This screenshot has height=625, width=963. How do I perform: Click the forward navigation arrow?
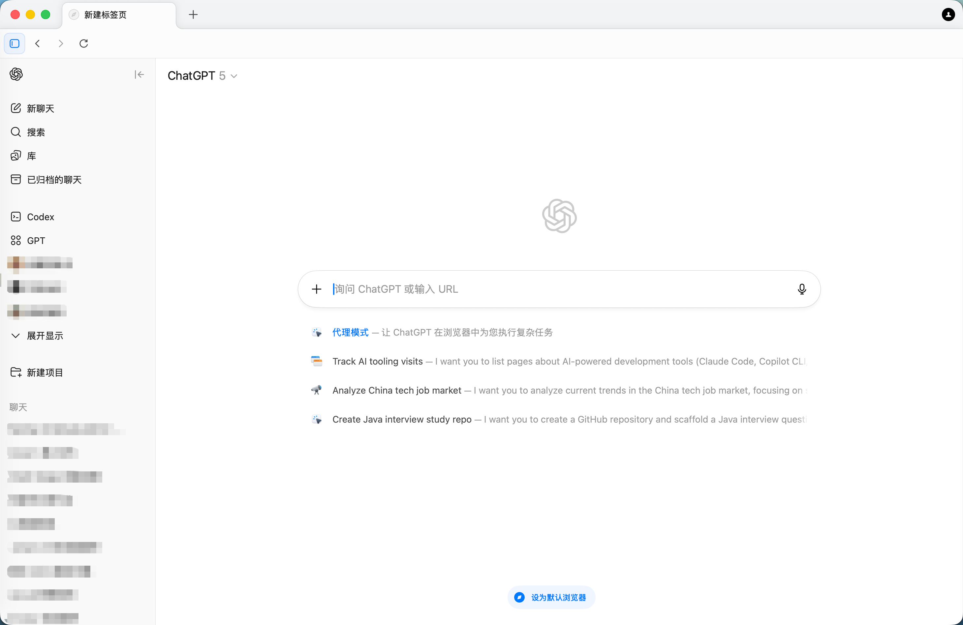tap(61, 43)
